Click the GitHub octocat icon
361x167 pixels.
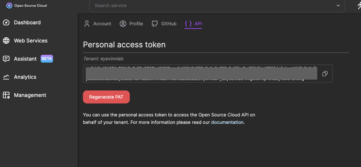155,24
